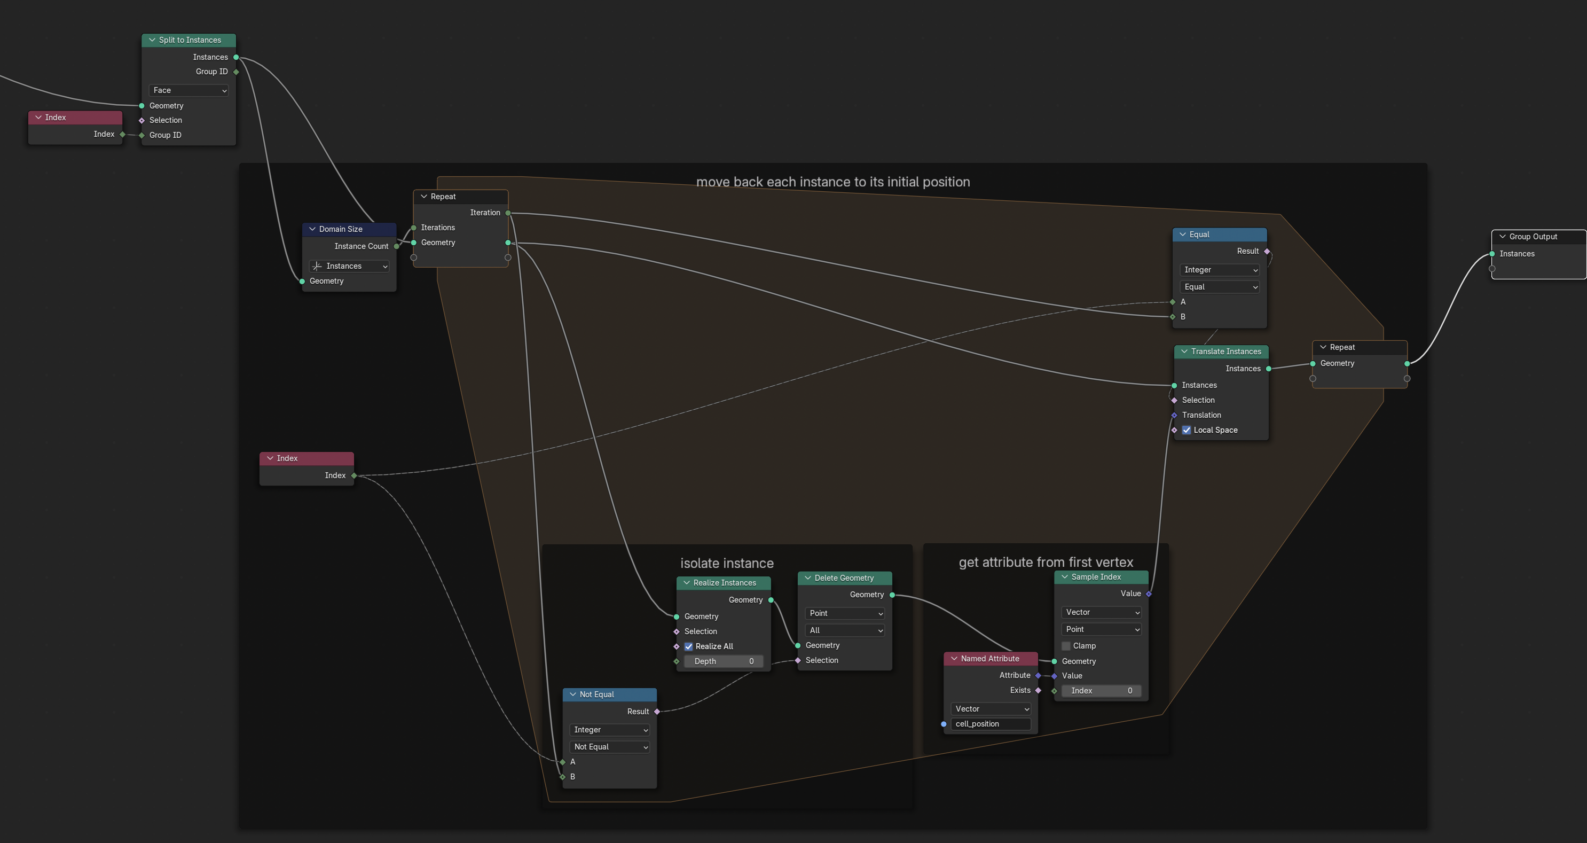
Task: Open the Sample Index Point domain dropdown
Action: click(x=1101, y=629)
